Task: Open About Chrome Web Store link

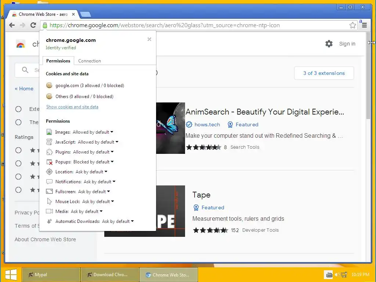Action: [45, 239]
